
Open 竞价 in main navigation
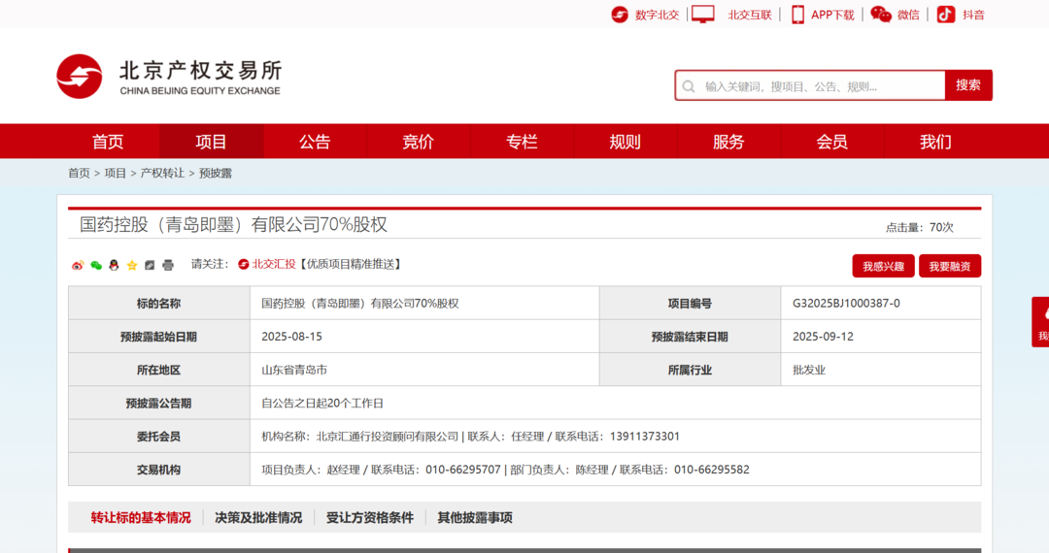point(418,142)
